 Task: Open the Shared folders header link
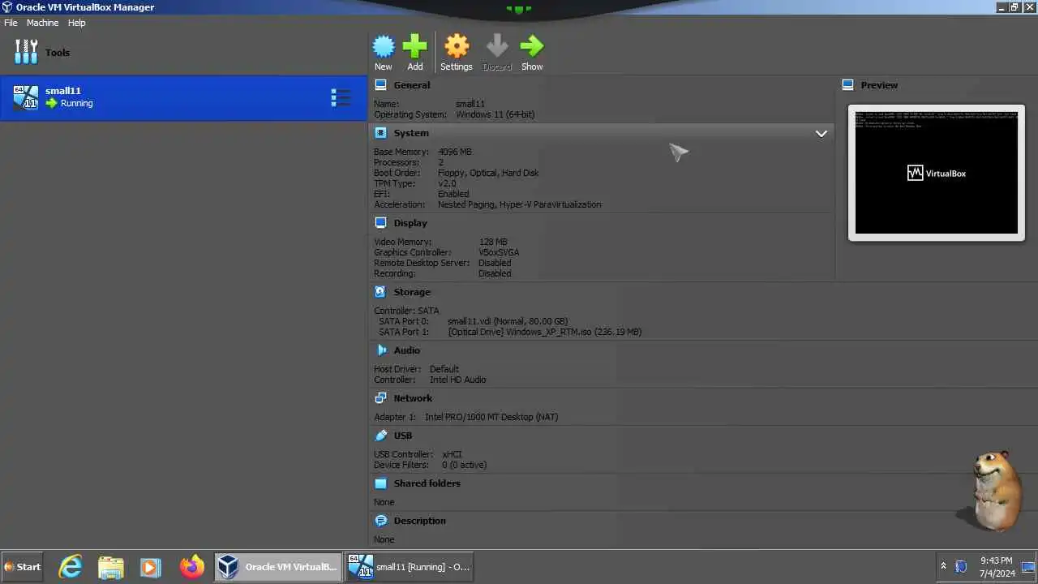(x=427, y=483)
